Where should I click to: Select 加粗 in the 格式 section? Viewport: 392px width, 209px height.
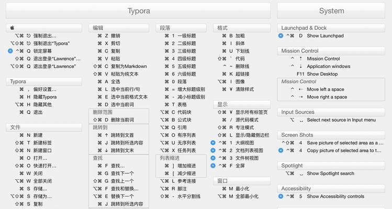[233, 36]
